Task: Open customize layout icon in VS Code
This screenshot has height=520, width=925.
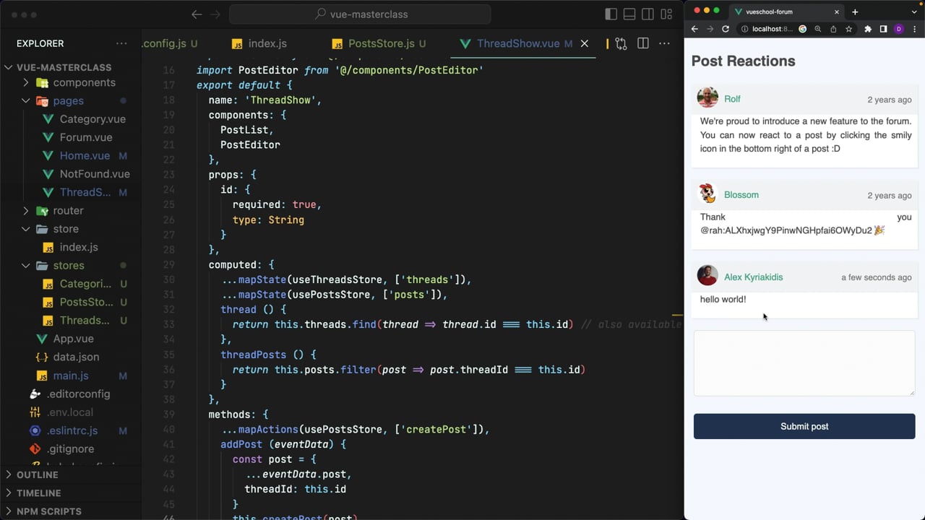Action: [667, 14]
